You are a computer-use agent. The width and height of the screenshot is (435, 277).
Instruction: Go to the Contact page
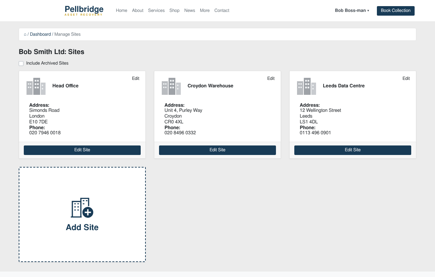pos(222,11)
